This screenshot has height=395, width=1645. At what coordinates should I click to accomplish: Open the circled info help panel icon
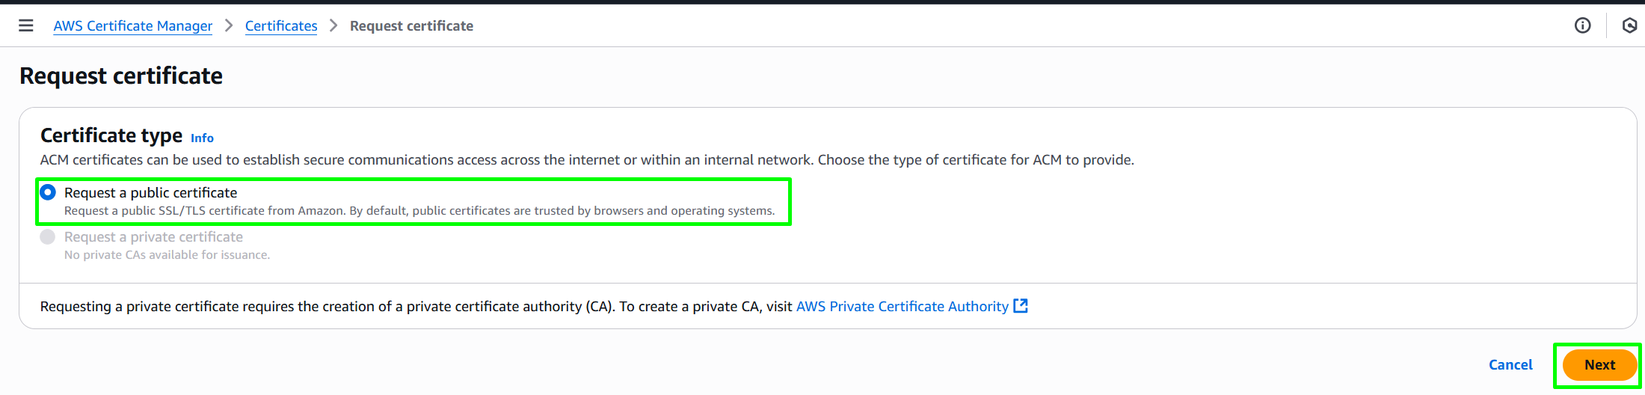click(x=1582, y=25)
